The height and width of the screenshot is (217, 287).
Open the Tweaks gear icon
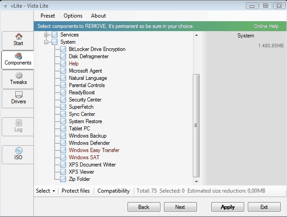(x=18, y=75)
